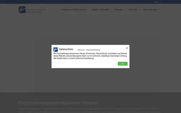Close the Datenschutz dialog with the X

coord(127,48)
